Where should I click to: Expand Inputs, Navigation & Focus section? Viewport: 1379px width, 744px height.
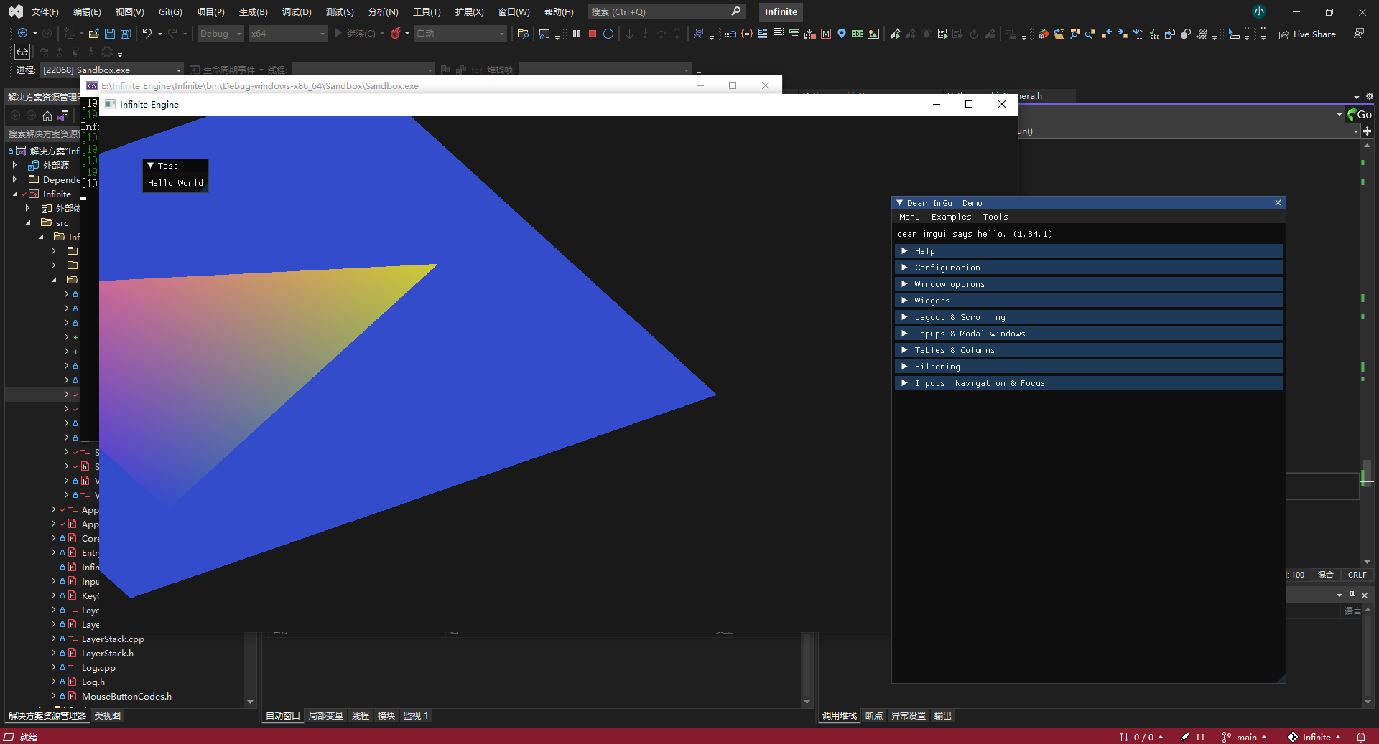point(1089,383)
